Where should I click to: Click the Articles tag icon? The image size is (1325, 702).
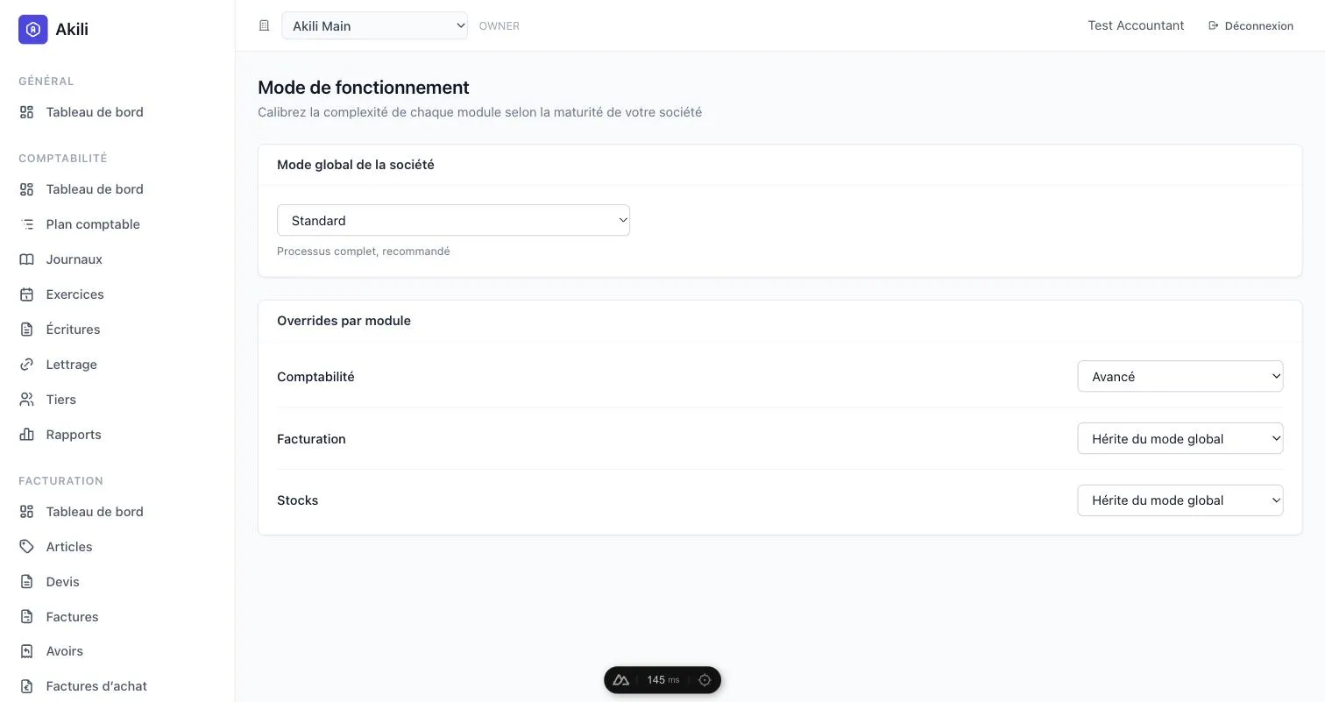pos(27,547)
